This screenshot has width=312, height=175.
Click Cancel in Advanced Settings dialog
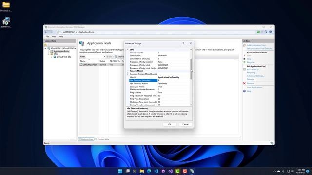point(185,124)
